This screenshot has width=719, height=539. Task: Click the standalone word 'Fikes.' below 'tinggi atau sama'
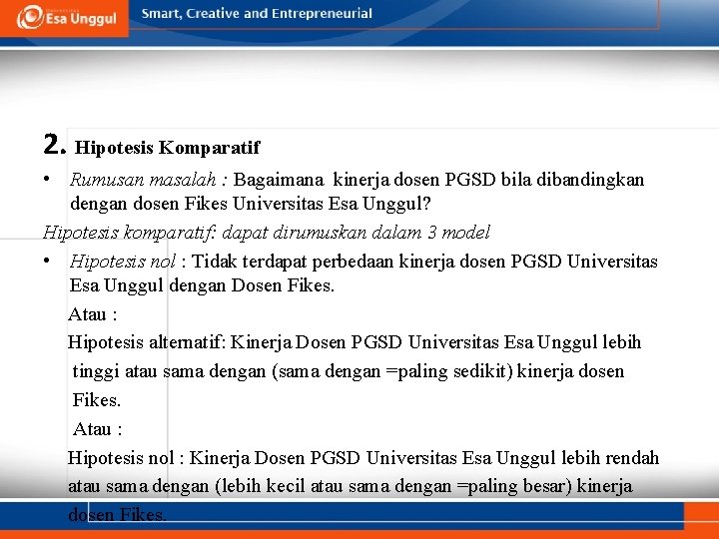coord(96,400)
